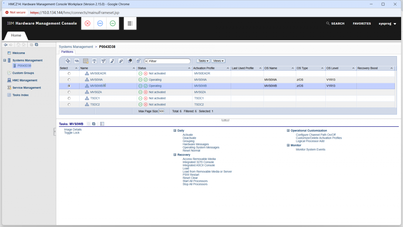The image size is (403, 227).
Task: Click into the Filter text field
Action: pos(169,61)
